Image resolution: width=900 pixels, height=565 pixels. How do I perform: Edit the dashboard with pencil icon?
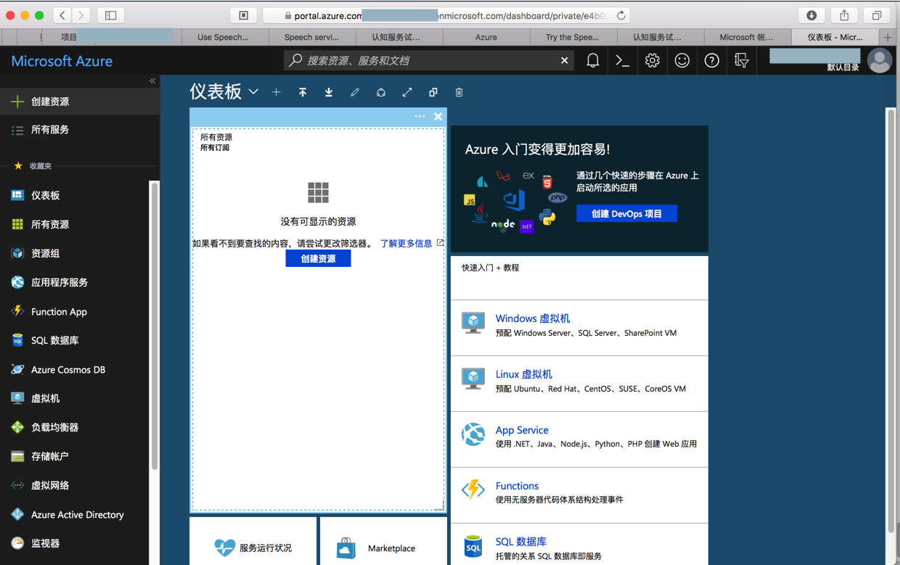tap(355, 92)
